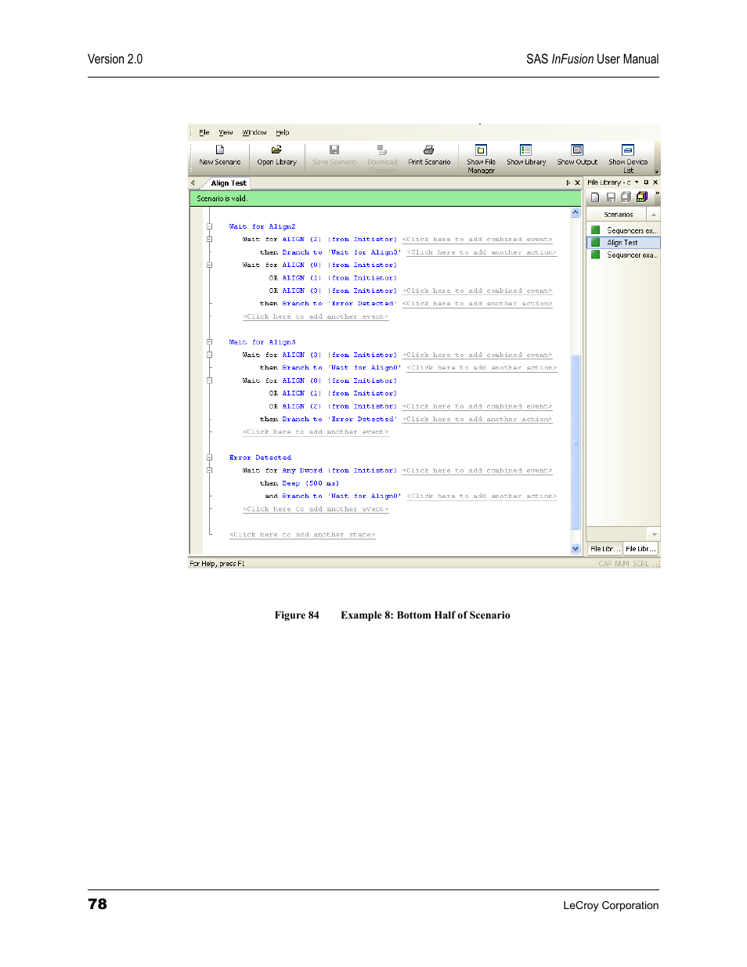
Task: Click the cascaded windows icon in File Library
Action: [x=641, y=197]
